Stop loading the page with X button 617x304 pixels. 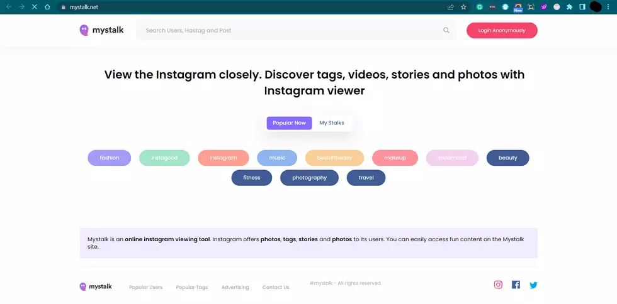point(34,7)
